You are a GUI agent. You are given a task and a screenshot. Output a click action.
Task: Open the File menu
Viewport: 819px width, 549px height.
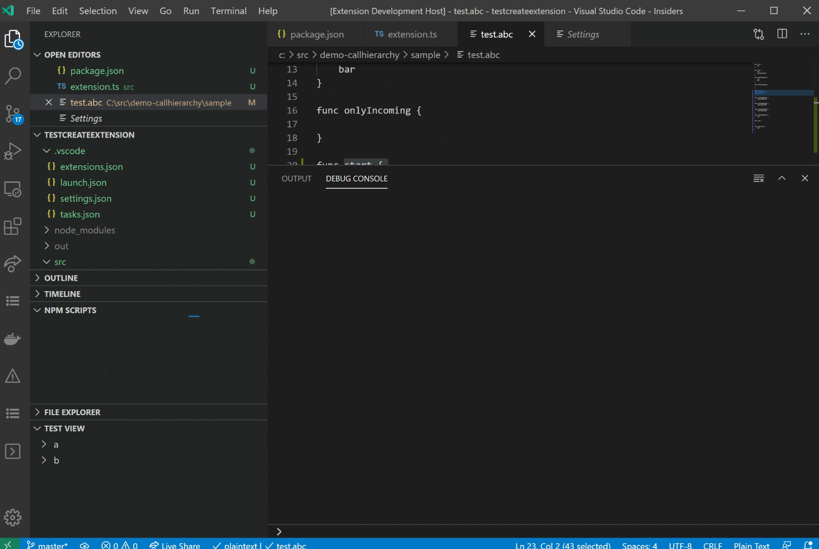(x=33, y=11)
